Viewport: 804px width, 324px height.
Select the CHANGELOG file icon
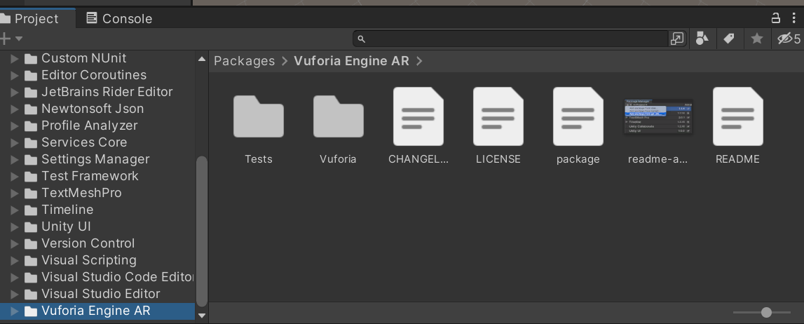418,116
